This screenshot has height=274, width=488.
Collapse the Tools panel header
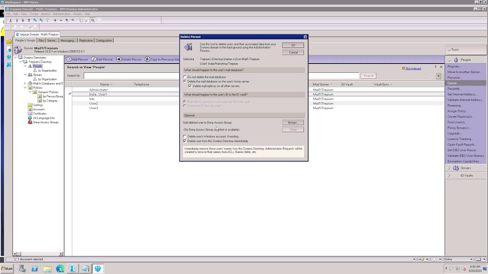click(x=449, y=50)
